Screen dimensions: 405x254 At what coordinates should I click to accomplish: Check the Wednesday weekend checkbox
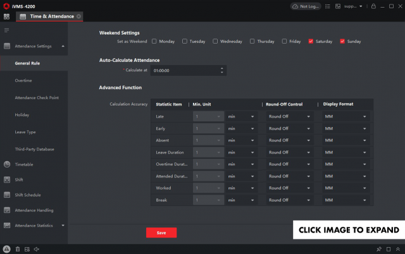215,41
